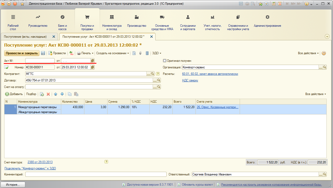Expand the open windows list chevron
Image resolution: width=333 pixels, height=188 pixels.
point(327,36)
